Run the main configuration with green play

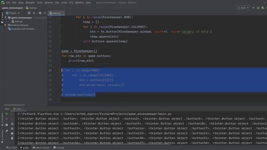coord(253,8)
